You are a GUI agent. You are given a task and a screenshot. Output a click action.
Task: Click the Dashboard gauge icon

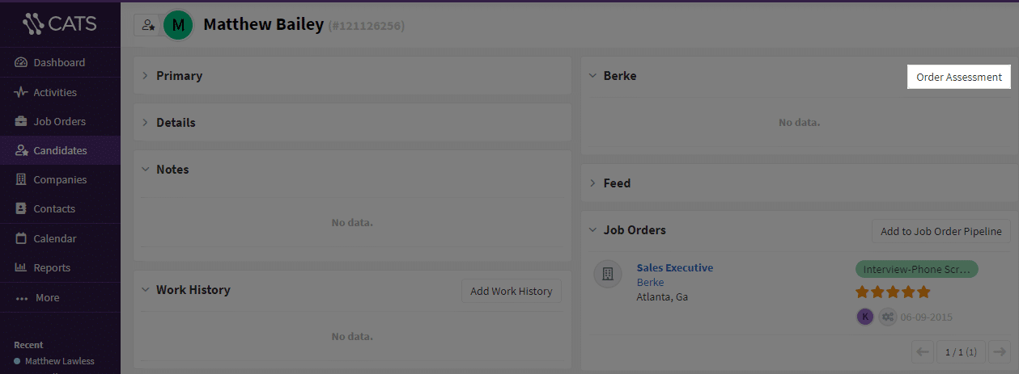click(x=21, y=63)
